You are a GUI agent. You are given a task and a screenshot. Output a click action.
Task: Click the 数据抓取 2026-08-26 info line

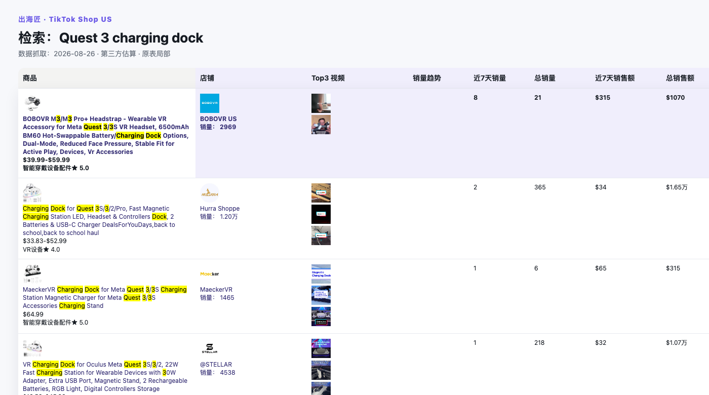(x=94, y=54)
